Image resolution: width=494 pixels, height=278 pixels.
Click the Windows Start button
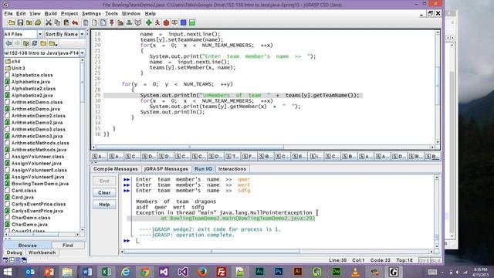[x=7, y=271]
